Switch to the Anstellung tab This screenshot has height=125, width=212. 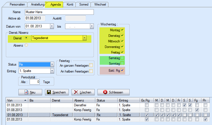[x=38, y=4]
